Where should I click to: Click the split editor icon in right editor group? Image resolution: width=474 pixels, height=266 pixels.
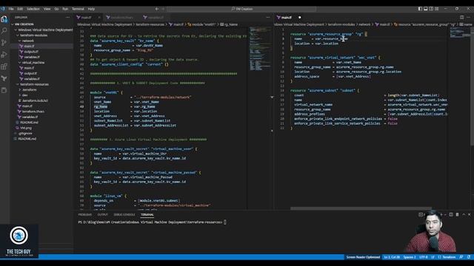(x=462, y=18)
